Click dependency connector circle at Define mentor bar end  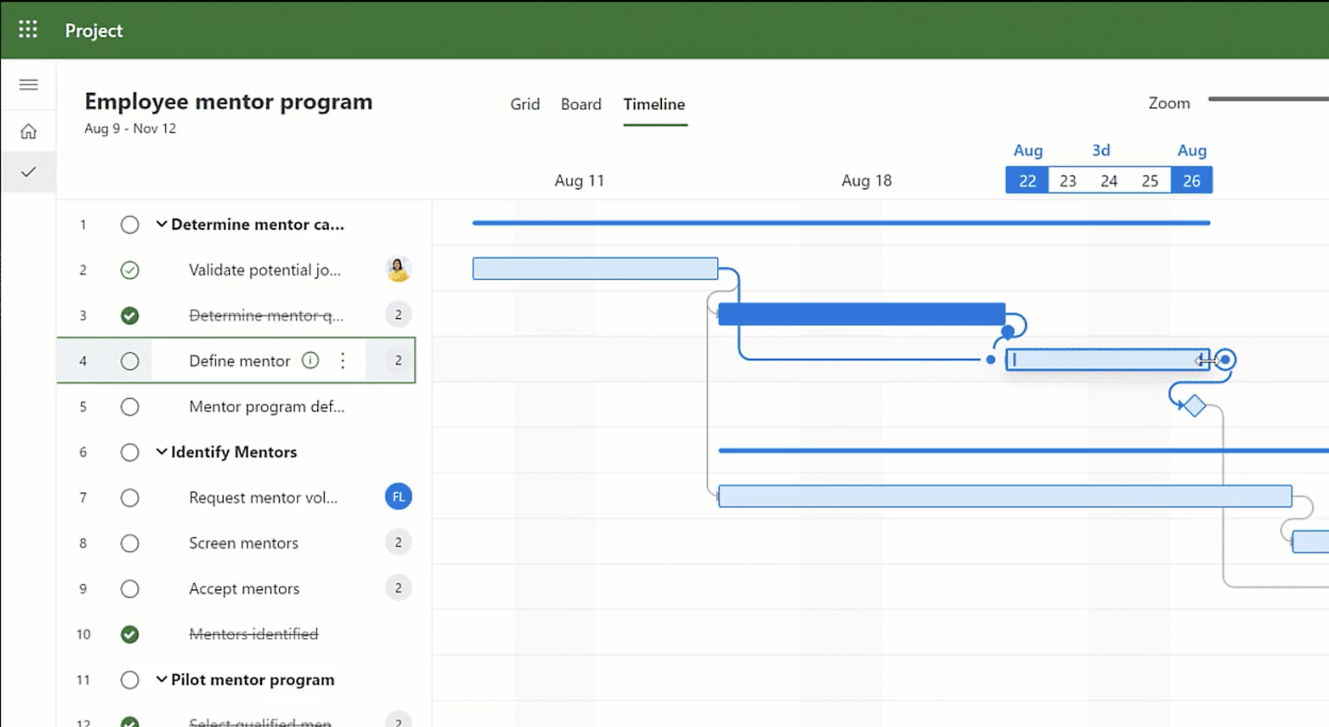(x=1225, y=360)
